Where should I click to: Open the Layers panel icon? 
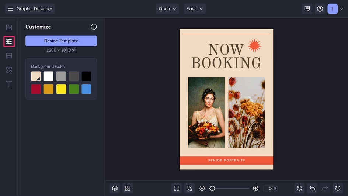(x=115, y=188)
